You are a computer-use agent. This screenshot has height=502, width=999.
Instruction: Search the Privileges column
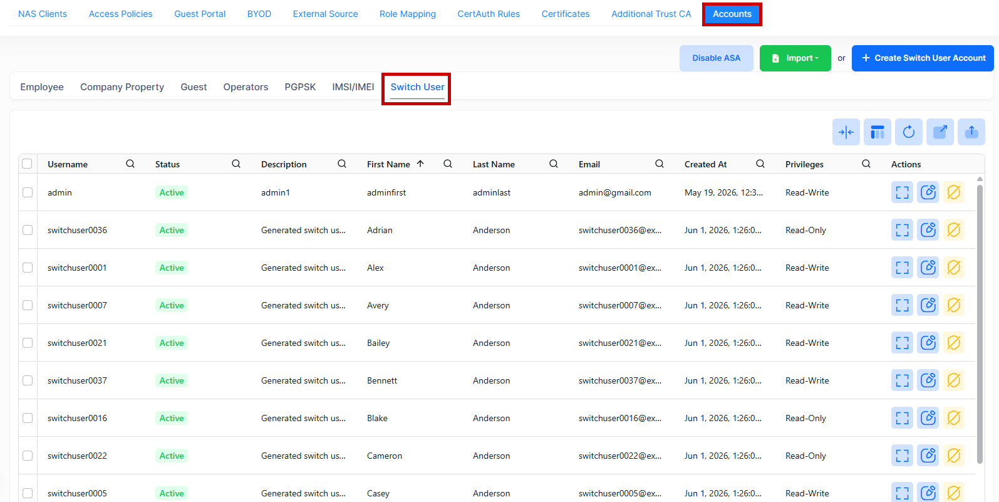[x=866, y=164]
